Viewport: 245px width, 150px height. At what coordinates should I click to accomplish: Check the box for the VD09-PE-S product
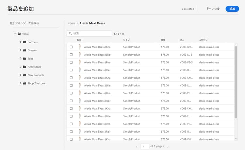(71, 62)
